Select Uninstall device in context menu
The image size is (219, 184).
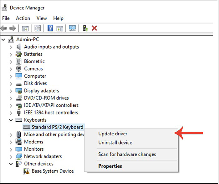point(115,143)
